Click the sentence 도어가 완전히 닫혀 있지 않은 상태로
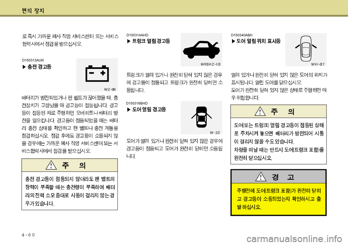 [279, 94]
